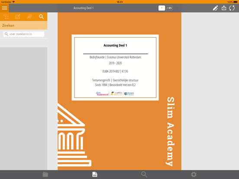This screenshot has width=239, height=179.
Task: Click the 'Accounting Deel 1' toolbar title
Action: (x=84, y=8)
